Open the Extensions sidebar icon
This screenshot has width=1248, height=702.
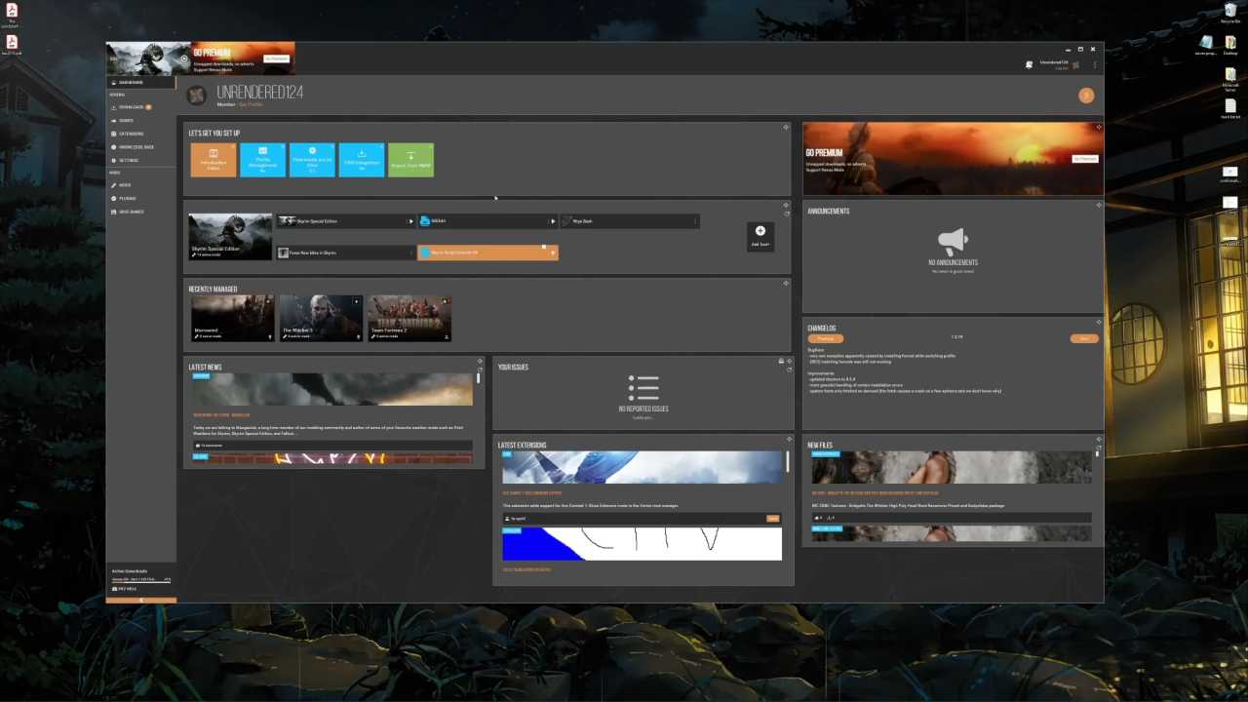coord(114,134)
